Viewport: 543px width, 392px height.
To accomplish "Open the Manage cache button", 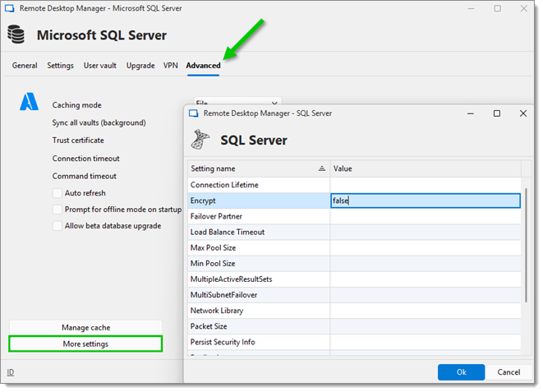I will click(85, 327).
